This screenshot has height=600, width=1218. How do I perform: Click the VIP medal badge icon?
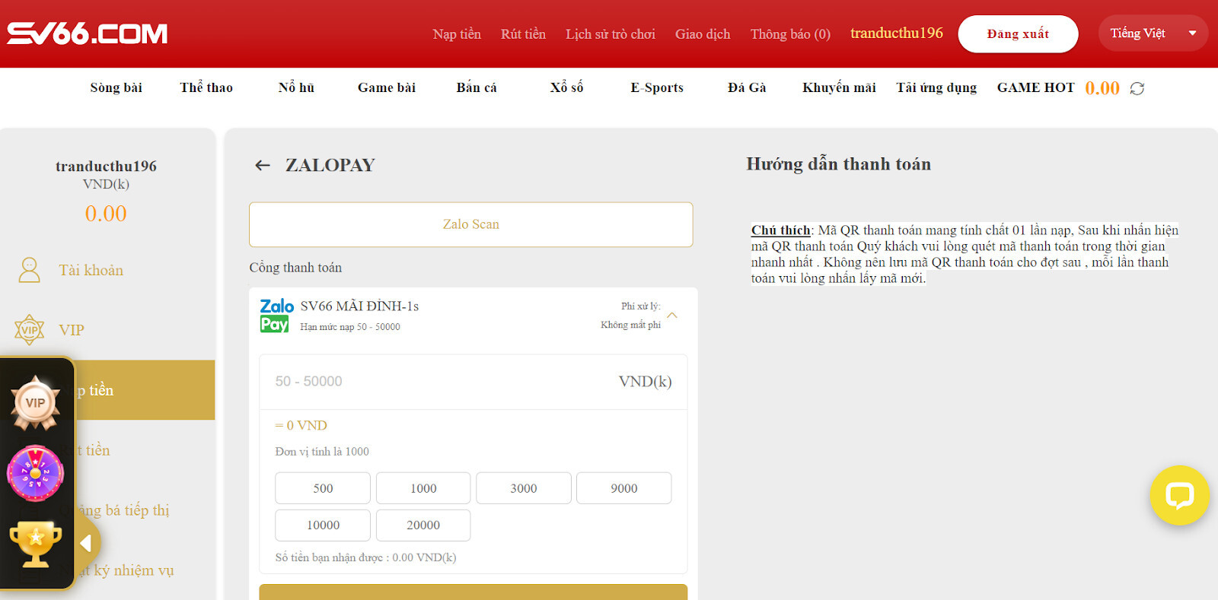tap(35, 402)
